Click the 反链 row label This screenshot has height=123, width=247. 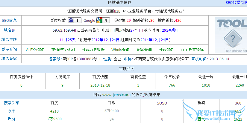[x=12, y=119]
